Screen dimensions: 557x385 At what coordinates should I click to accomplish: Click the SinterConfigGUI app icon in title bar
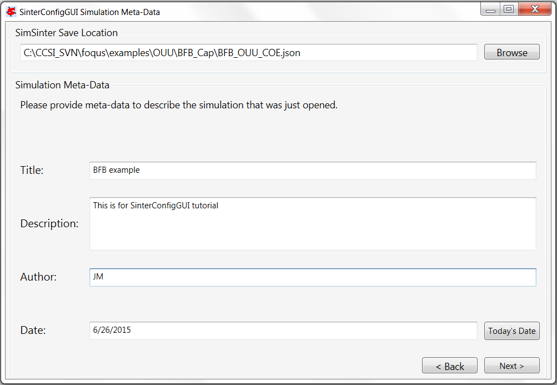coord(11,11)
